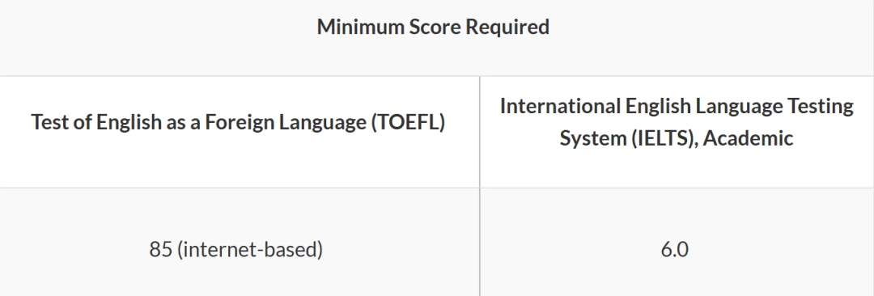This screenshot has width=874, height=296.
Task: Select the IELTS Academic column header cell
Action: (x=677, y=132)
